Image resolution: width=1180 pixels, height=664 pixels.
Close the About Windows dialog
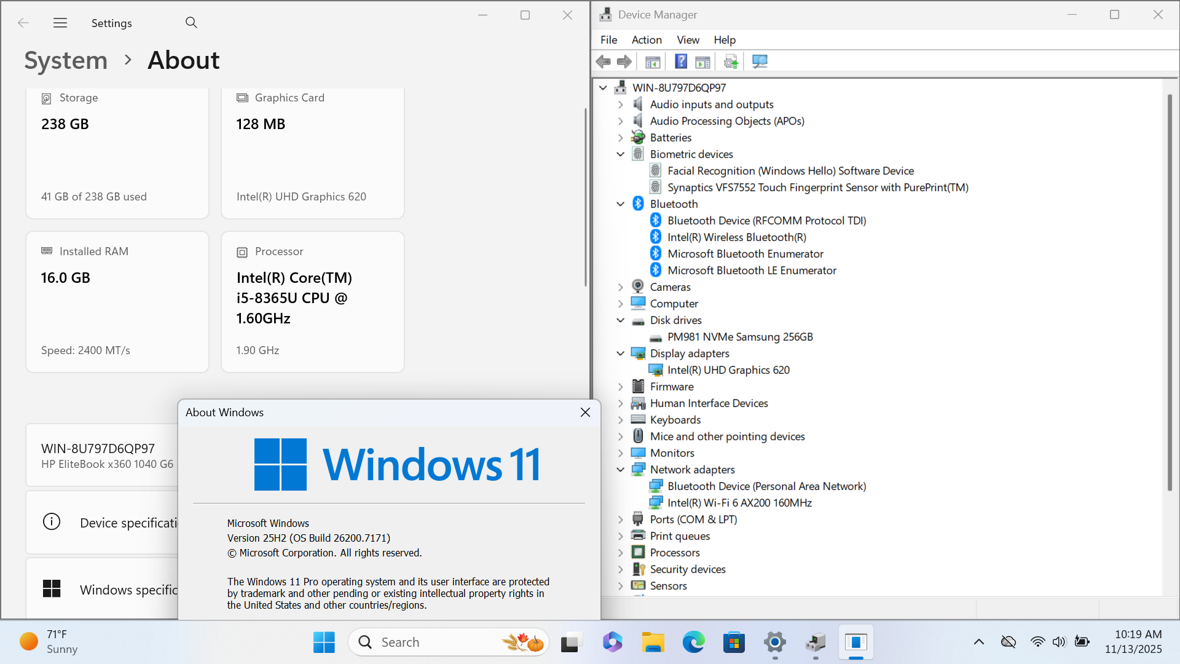tap(585, 413)
